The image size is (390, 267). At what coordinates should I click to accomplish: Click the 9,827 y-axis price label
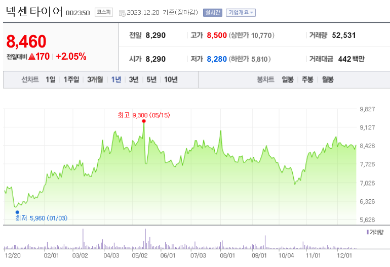point(367,109)
